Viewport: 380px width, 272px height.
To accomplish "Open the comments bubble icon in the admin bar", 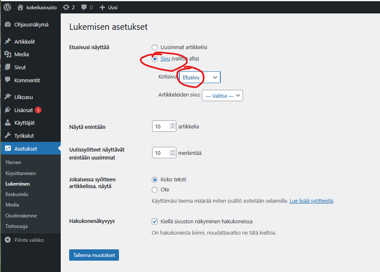I will (x=84, y=8).
